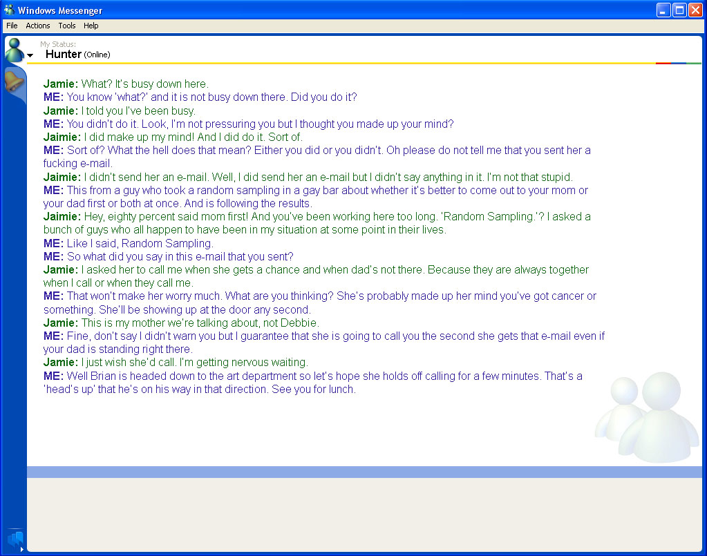
Task: Close the Windows Messenger window
Action: tap(695, 10)
